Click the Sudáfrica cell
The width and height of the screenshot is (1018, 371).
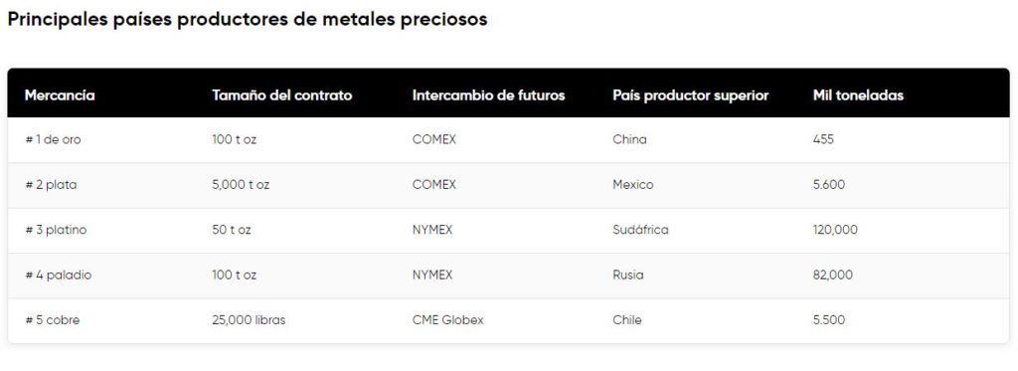point(640,230)
